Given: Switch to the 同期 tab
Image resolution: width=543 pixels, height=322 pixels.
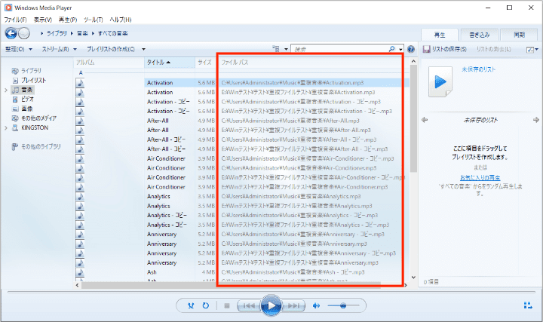Looking at the screenshot, I should (x=519, y=35).
